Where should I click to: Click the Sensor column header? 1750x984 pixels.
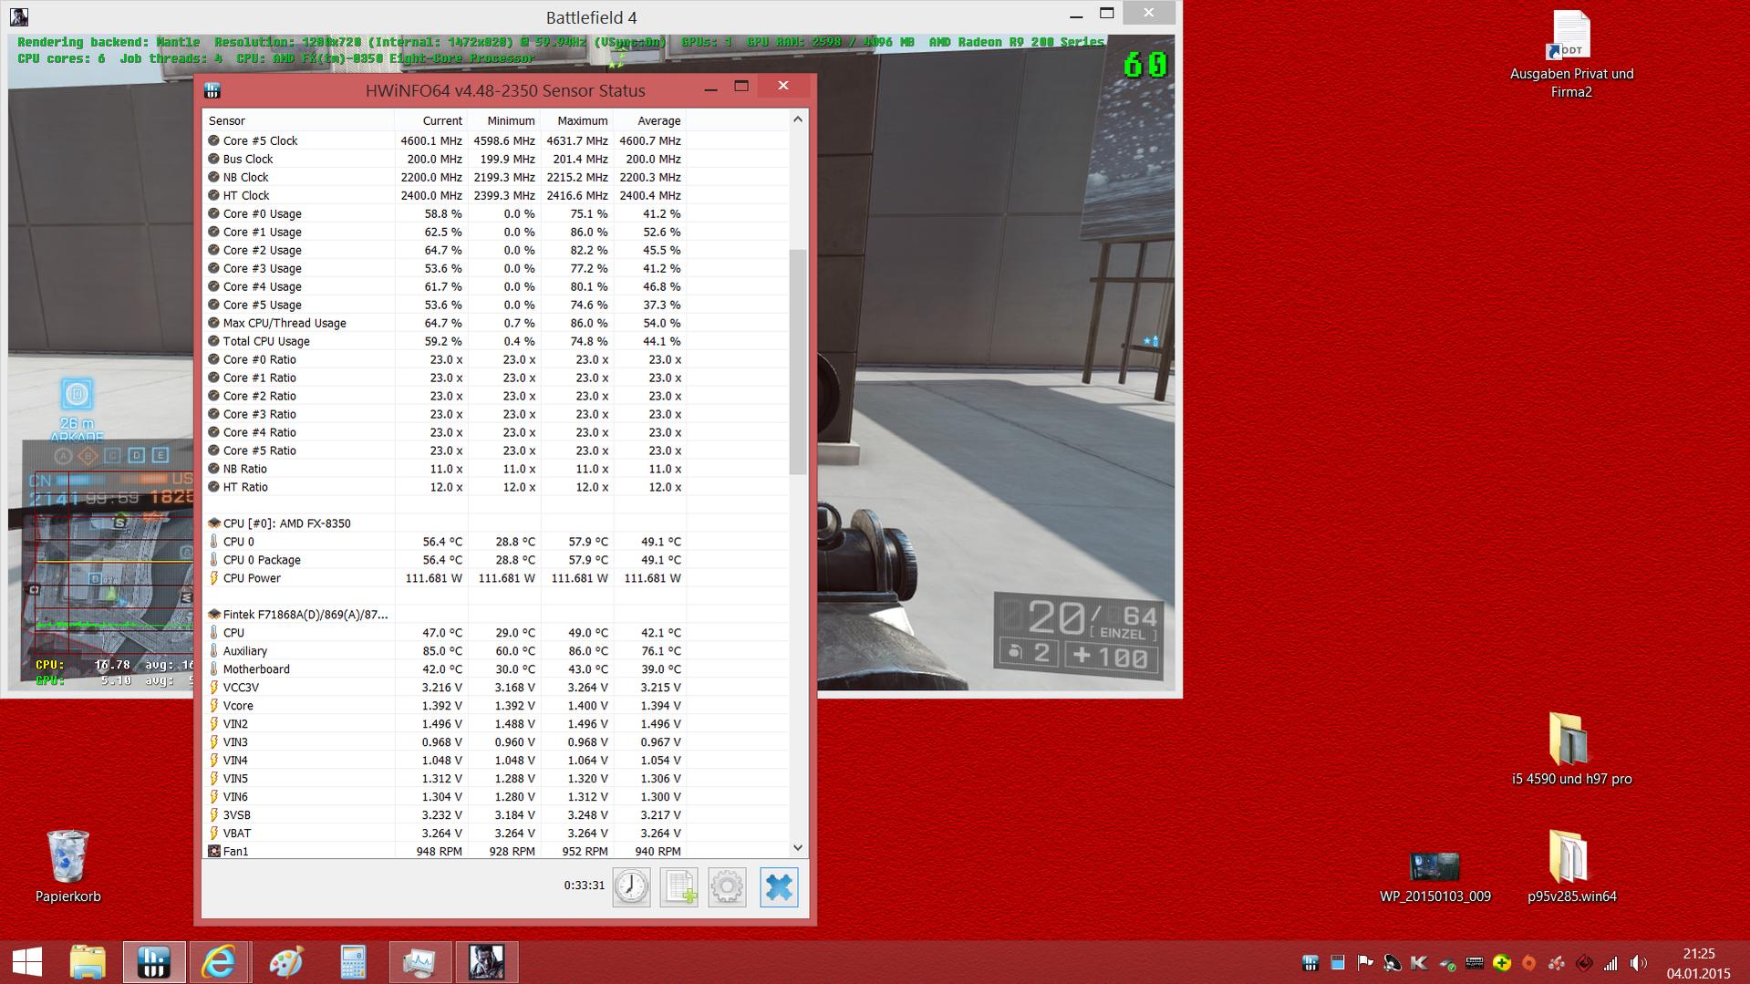pyautogui.click(x=298, y=120)
